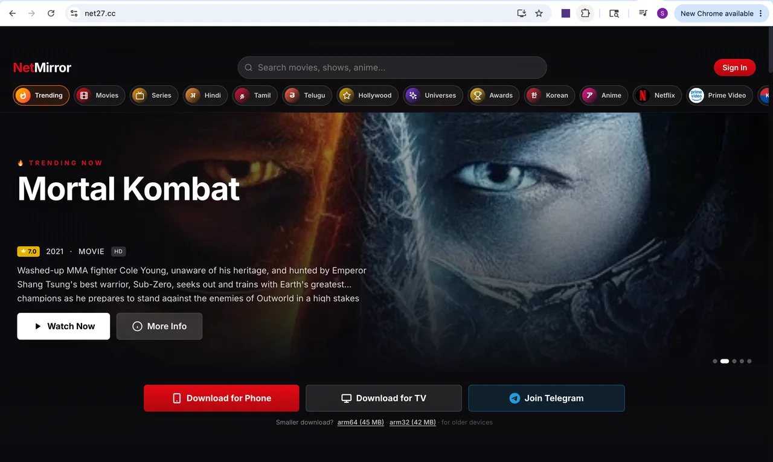Show the Telugu category

tap(307, 95)
